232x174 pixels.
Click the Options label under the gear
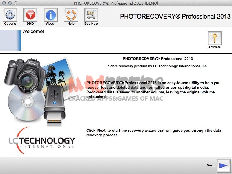10,23
